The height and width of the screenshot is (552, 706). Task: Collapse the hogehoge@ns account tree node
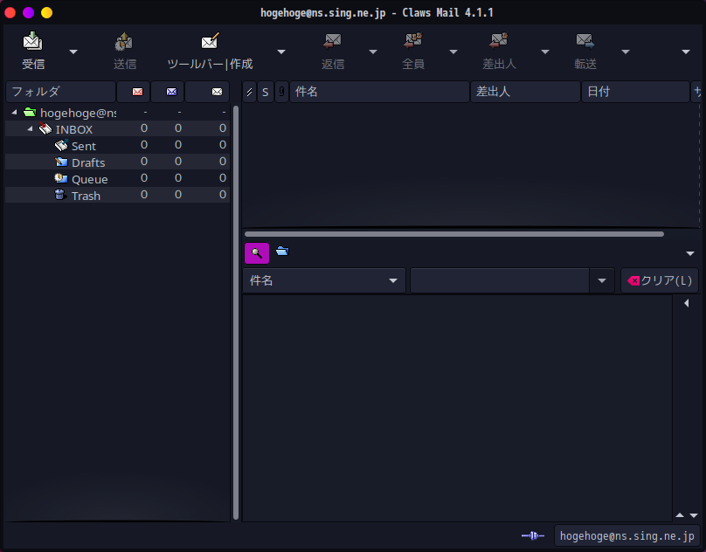click(14, 112)
